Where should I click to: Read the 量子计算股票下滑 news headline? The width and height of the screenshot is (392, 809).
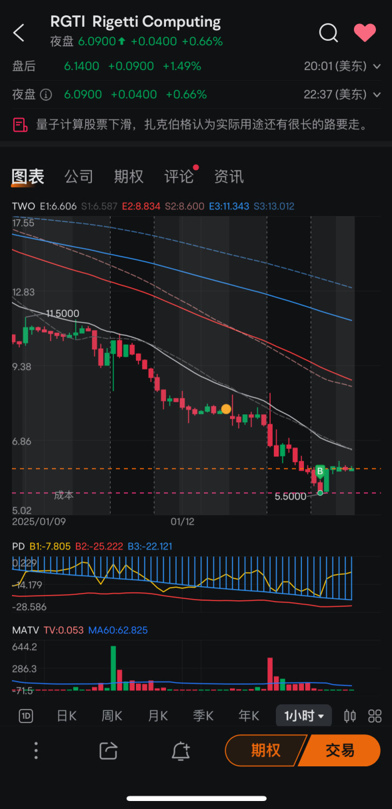click(202, 124)
